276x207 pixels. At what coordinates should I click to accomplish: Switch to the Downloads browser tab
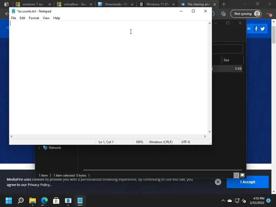(x=115, y=4)
